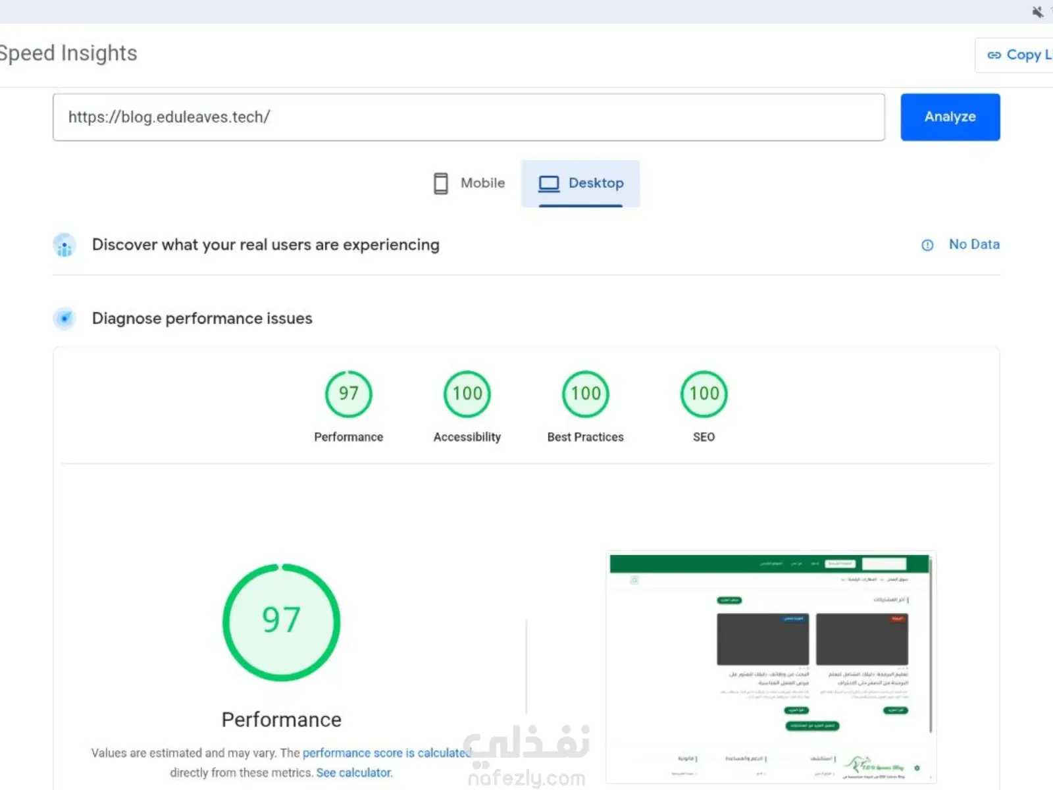The image size is (1053, 790).
Task: Click the 'Diagnose performance issues' heading
Action: [x=202, y=319]
